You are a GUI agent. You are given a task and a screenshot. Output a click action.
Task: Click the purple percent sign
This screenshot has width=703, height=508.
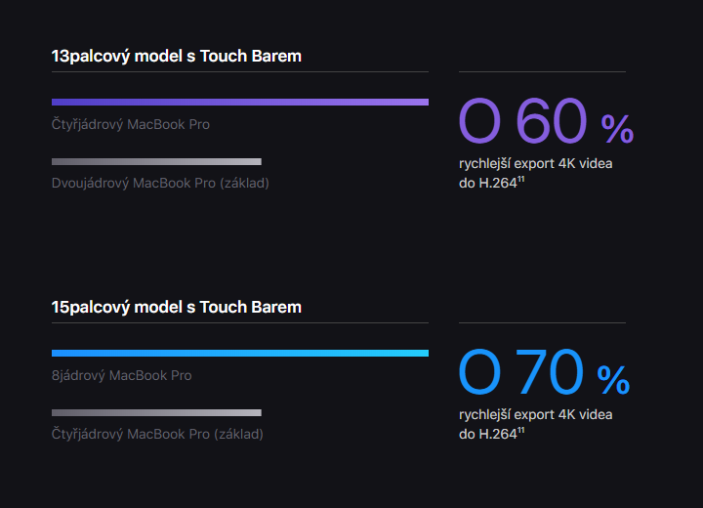tap(617, 129)
